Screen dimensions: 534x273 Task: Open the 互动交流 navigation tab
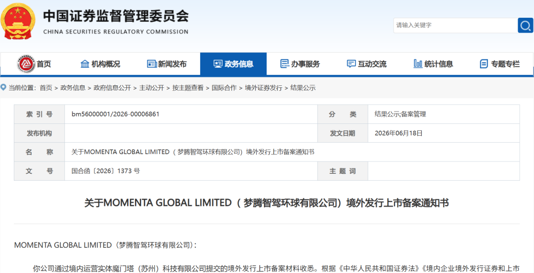point(366,64)
